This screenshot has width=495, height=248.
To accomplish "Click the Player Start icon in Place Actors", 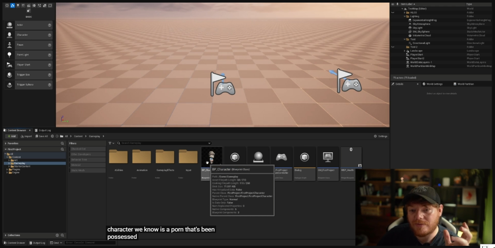I will [x=10, y=65].
